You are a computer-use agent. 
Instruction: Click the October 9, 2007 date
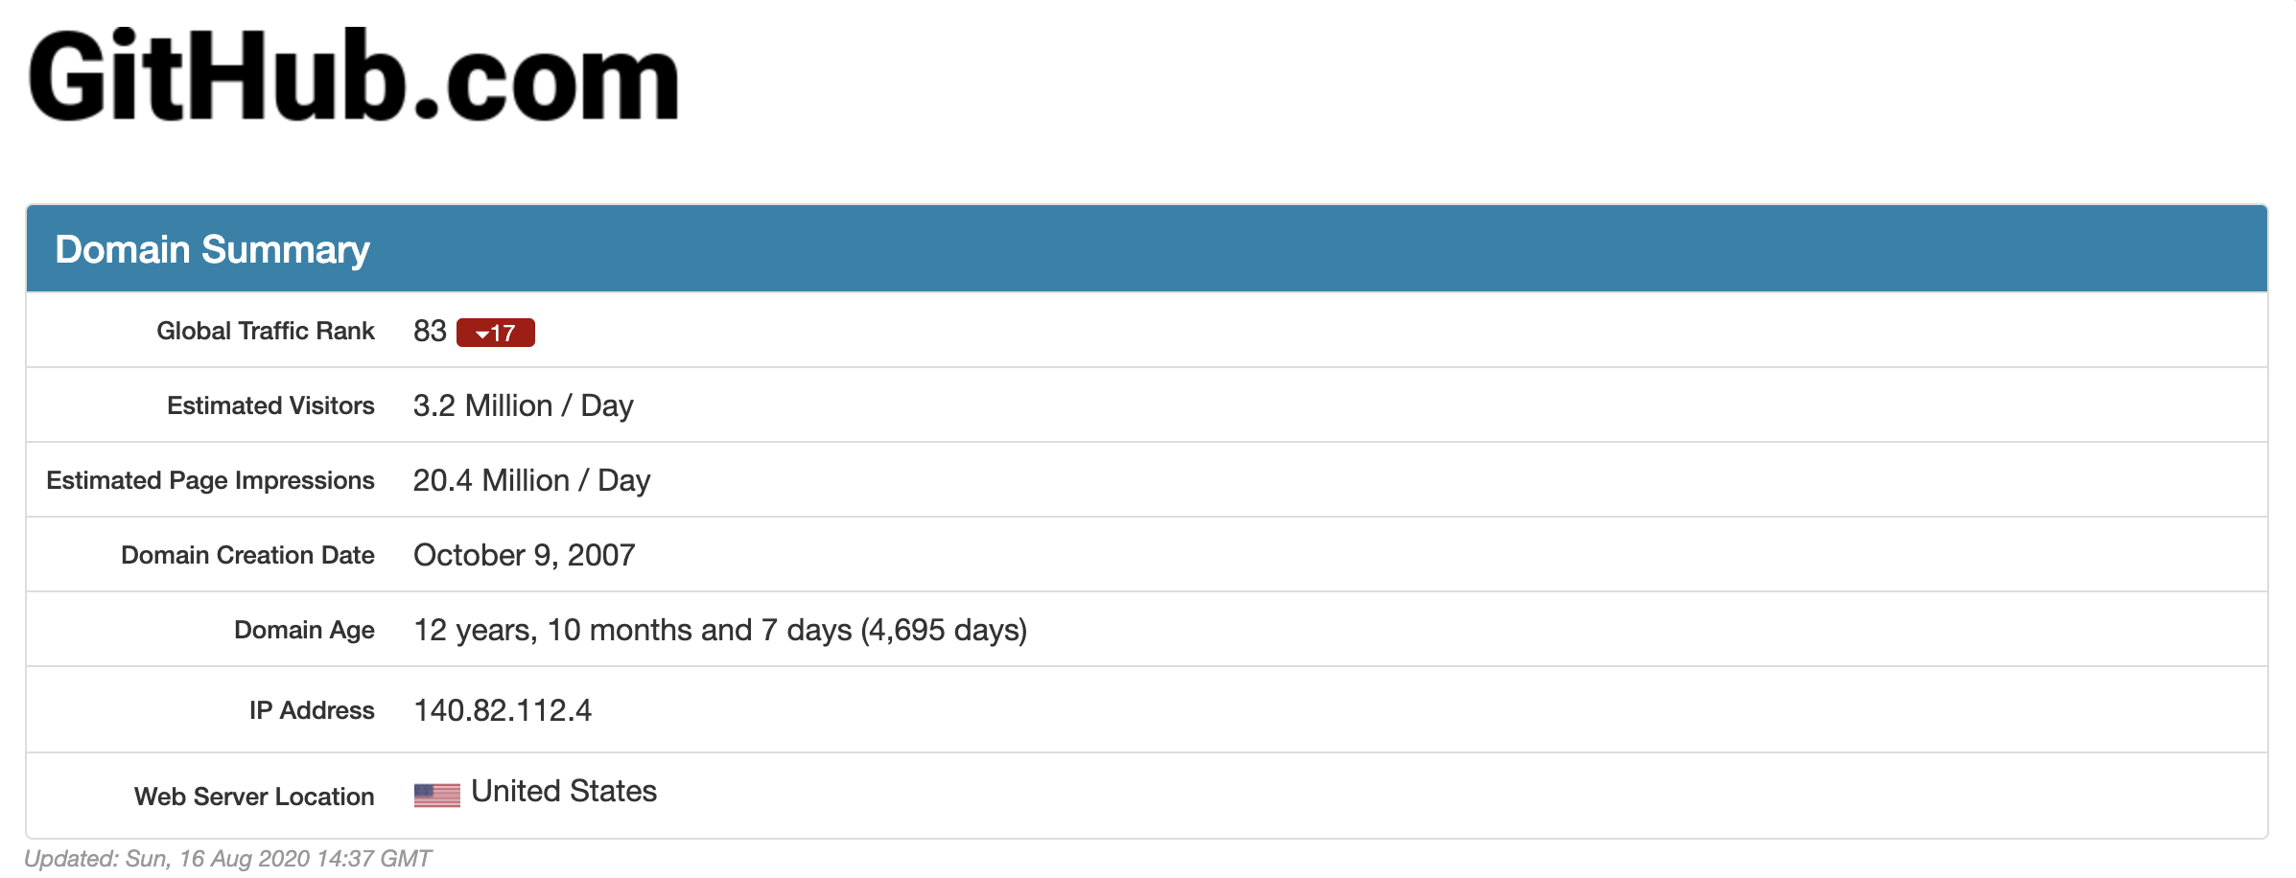pyautogui.click(x=524, y=555)
